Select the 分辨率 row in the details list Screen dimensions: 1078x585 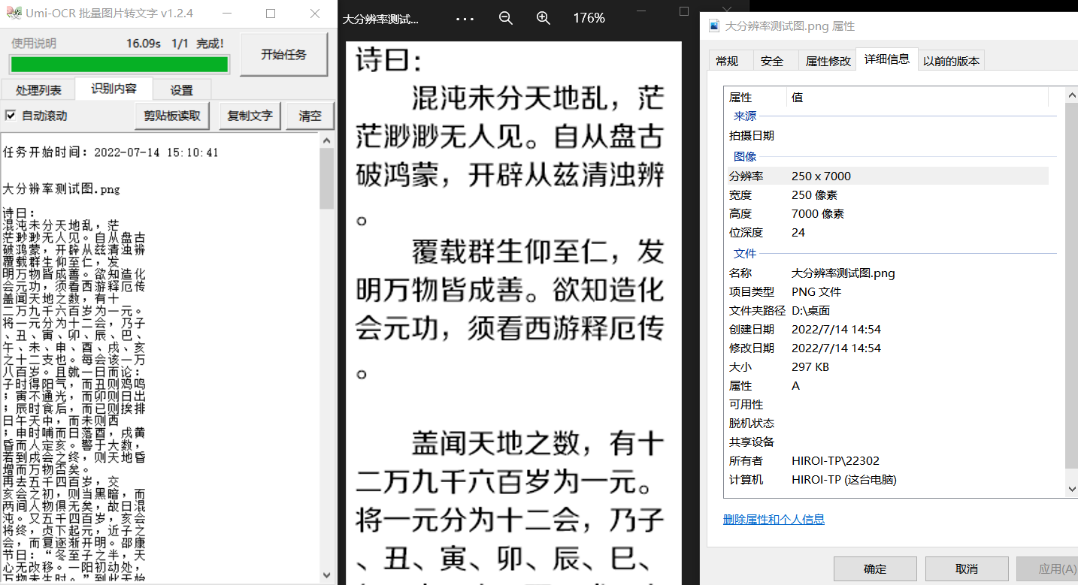pyautogui.click(x=827, y=176)
